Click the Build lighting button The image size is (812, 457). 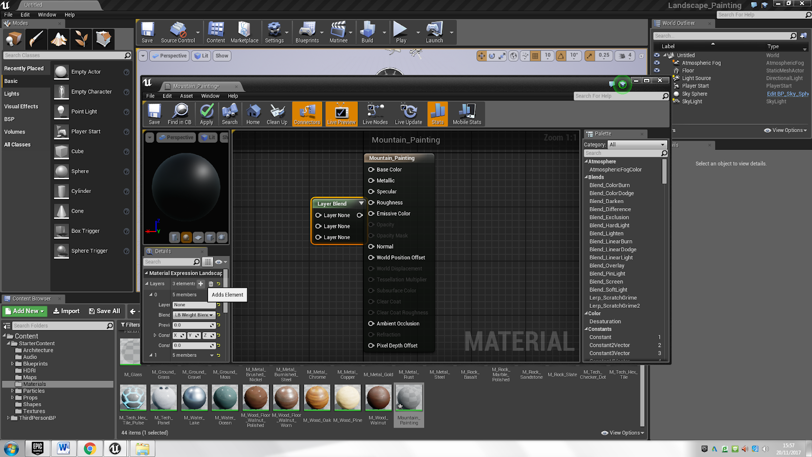[x=367, y=32]
